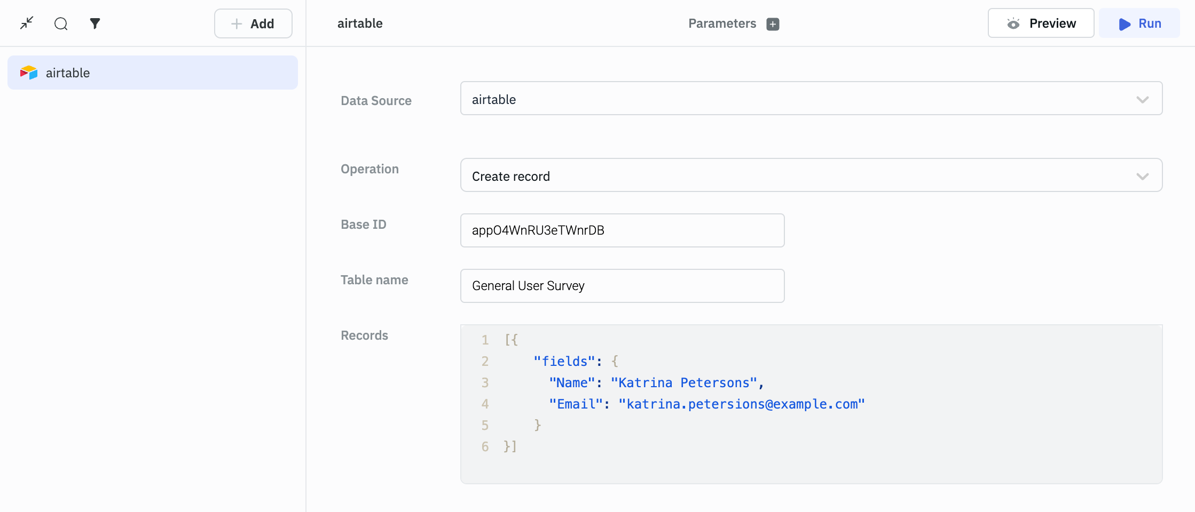Image resolution: width=1195 pixels, height=512 pixels.
Task: Click the Operation label
Action: [369, 169]
